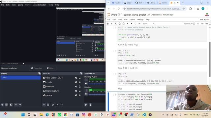Open Jupyter Run menu

[x=126, y=20]
